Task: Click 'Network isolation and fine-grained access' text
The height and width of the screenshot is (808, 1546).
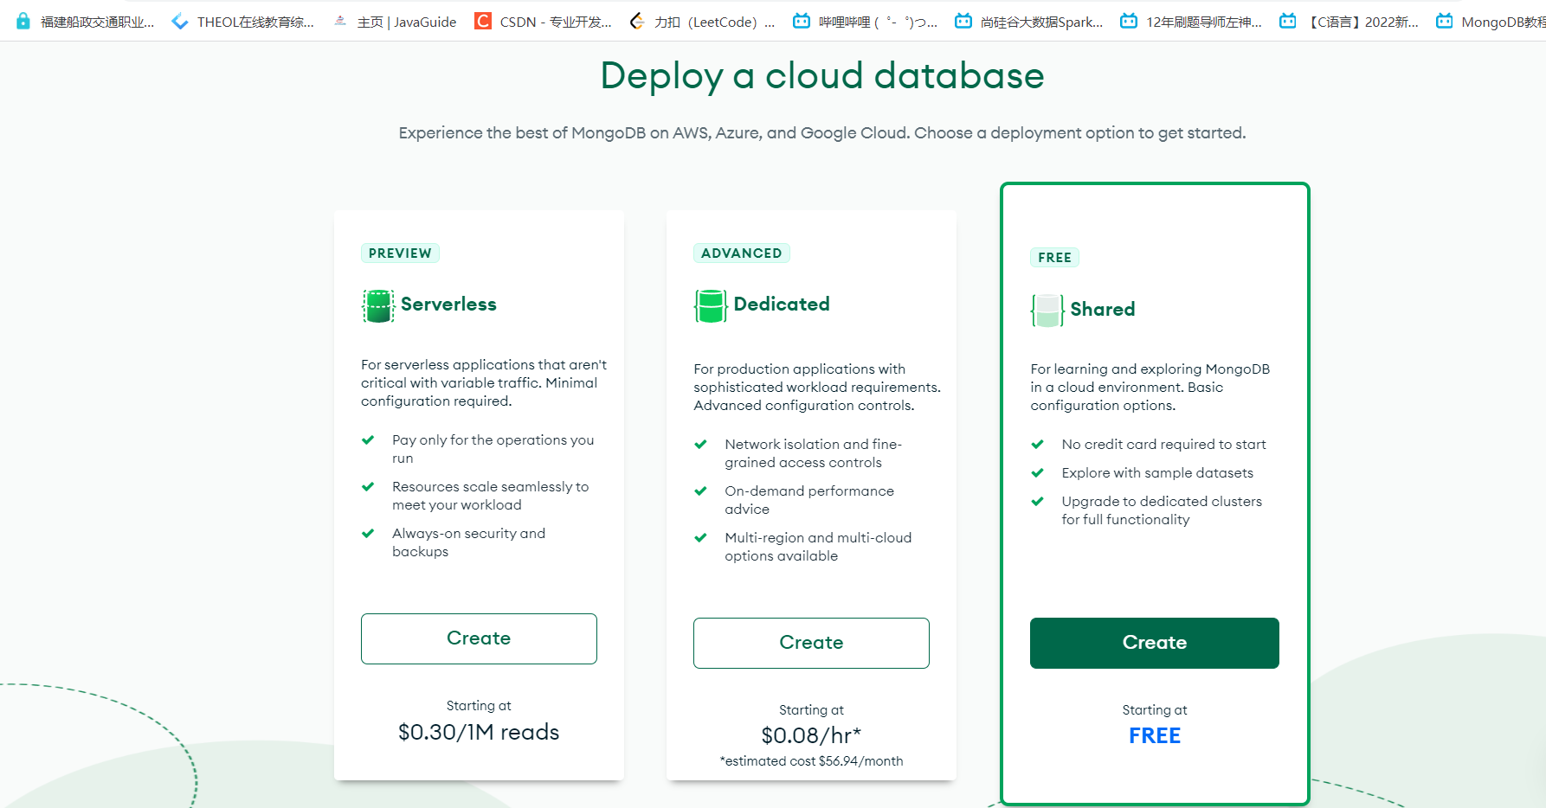Action: pos(814,453)
